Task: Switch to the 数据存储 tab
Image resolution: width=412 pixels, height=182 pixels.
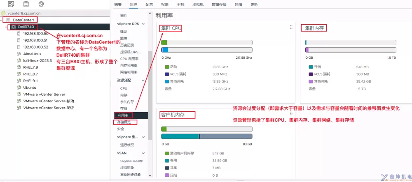Action: (219, 5)
